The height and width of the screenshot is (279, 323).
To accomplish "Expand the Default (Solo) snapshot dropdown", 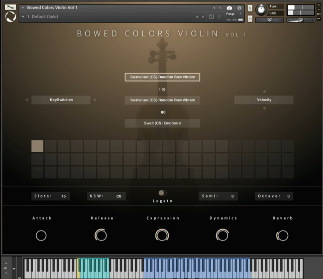I will point(23,17).
